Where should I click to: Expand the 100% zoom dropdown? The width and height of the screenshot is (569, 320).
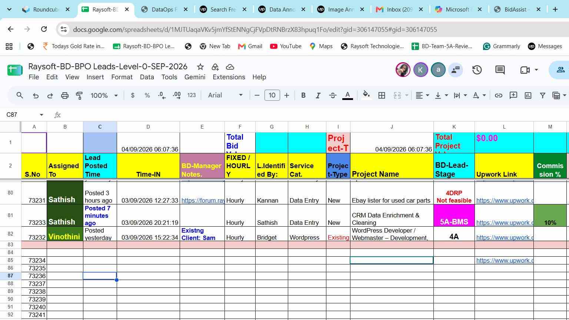104,96
